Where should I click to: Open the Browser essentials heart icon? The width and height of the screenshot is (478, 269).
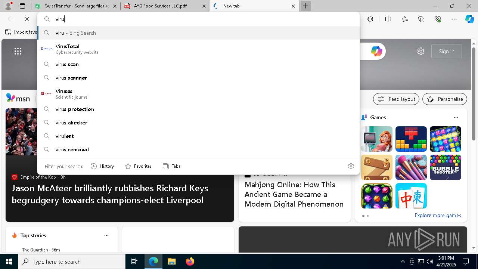[438, 19]
